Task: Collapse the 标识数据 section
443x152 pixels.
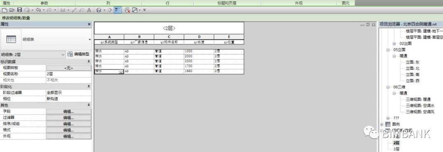Action: (x=89, y=61)
